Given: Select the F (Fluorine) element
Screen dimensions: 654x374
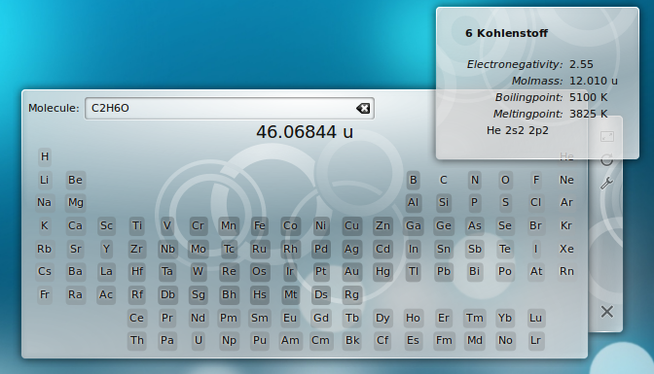Looking at the screenshot, I should click(535, 180).
